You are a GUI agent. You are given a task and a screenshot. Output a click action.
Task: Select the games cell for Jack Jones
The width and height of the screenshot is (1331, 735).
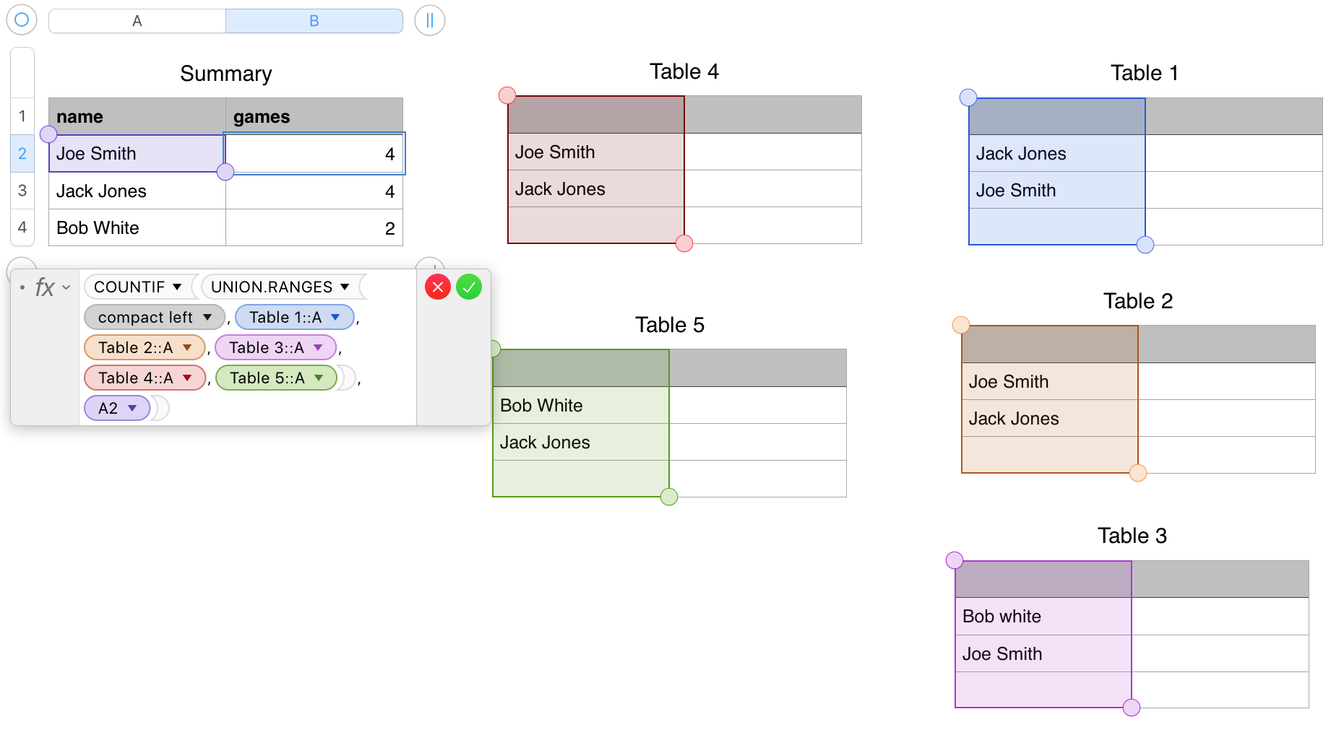click(314, 191)
